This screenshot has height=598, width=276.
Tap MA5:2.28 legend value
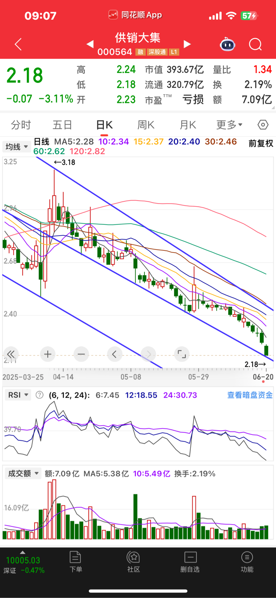pos(74,142)
